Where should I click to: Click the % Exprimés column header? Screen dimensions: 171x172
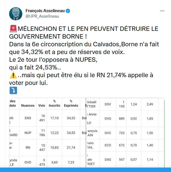[x=71, y=103]
